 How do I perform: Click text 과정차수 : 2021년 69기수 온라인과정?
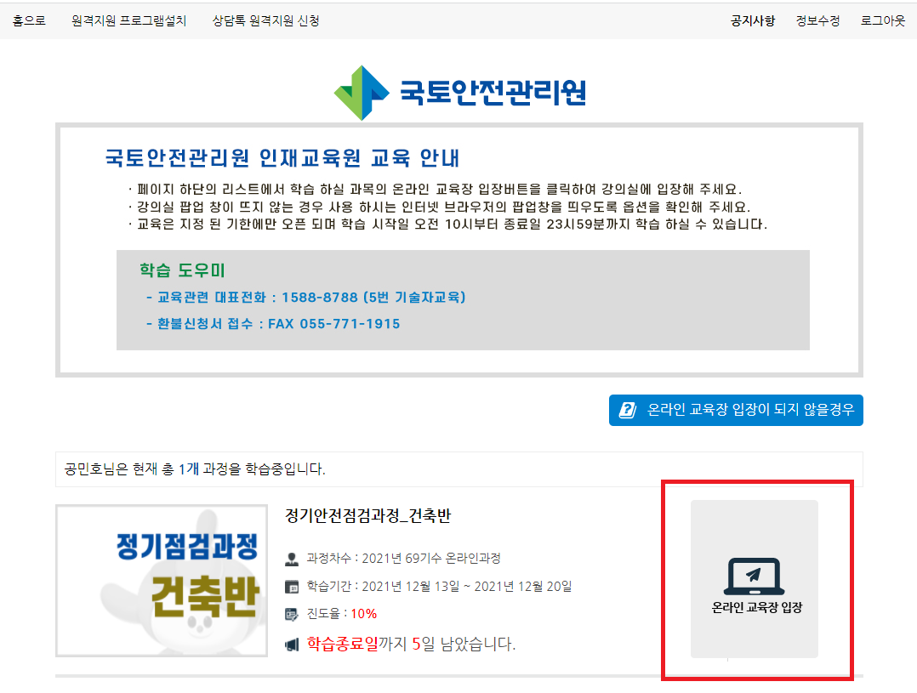(403, 559)
